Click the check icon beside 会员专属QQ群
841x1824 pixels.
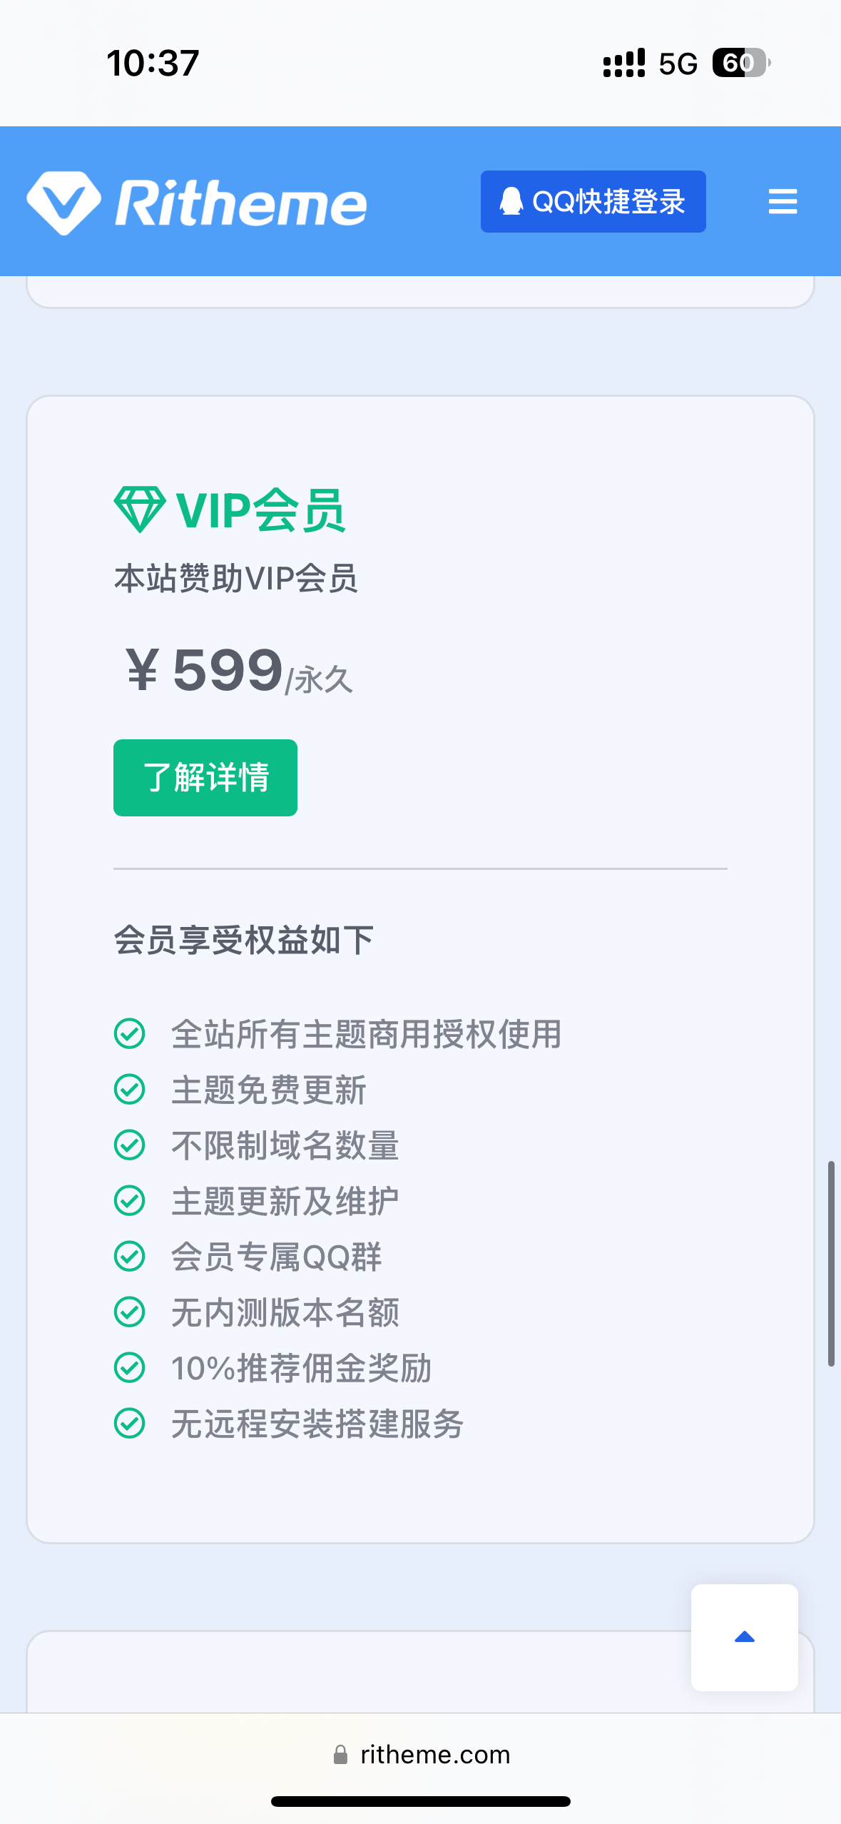click(130, 1256)
